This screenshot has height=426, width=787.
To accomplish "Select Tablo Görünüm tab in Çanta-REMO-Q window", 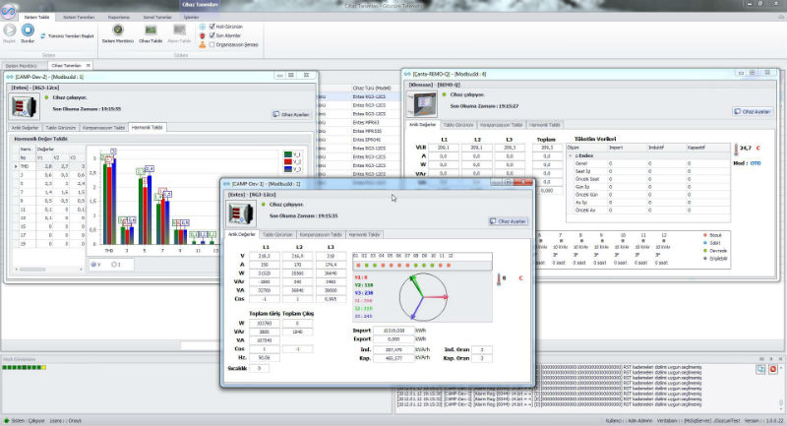I will click(457, 126).
